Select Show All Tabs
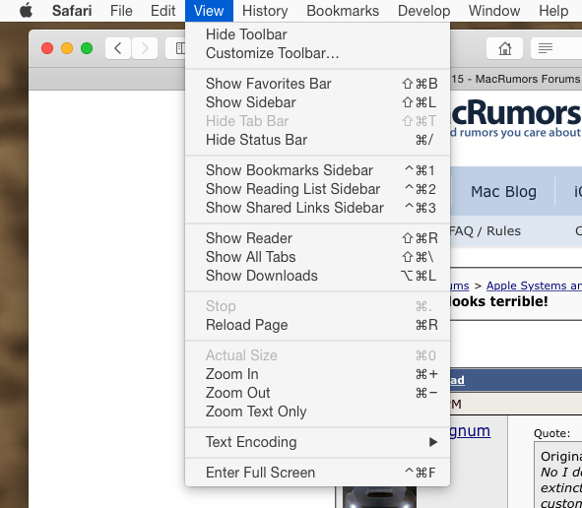The image size is (582, 508). 318,257
